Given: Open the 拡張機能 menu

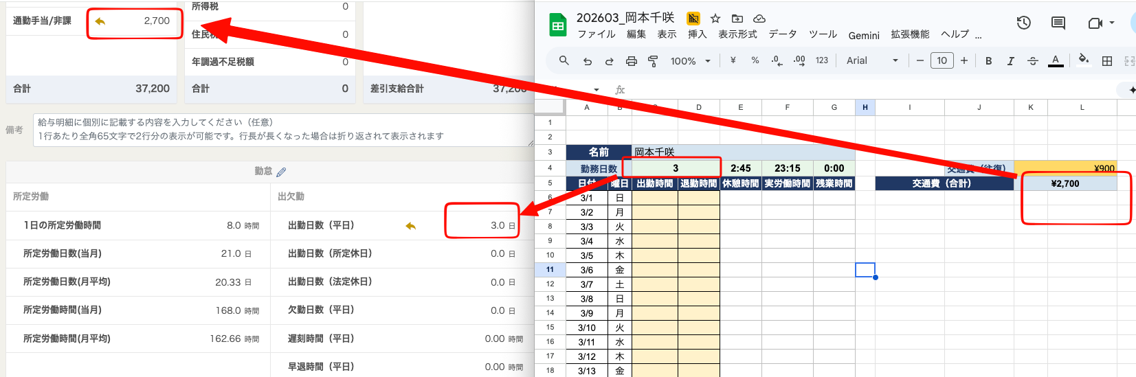Looking at the screenshot, I should click(x=910, y=34).
